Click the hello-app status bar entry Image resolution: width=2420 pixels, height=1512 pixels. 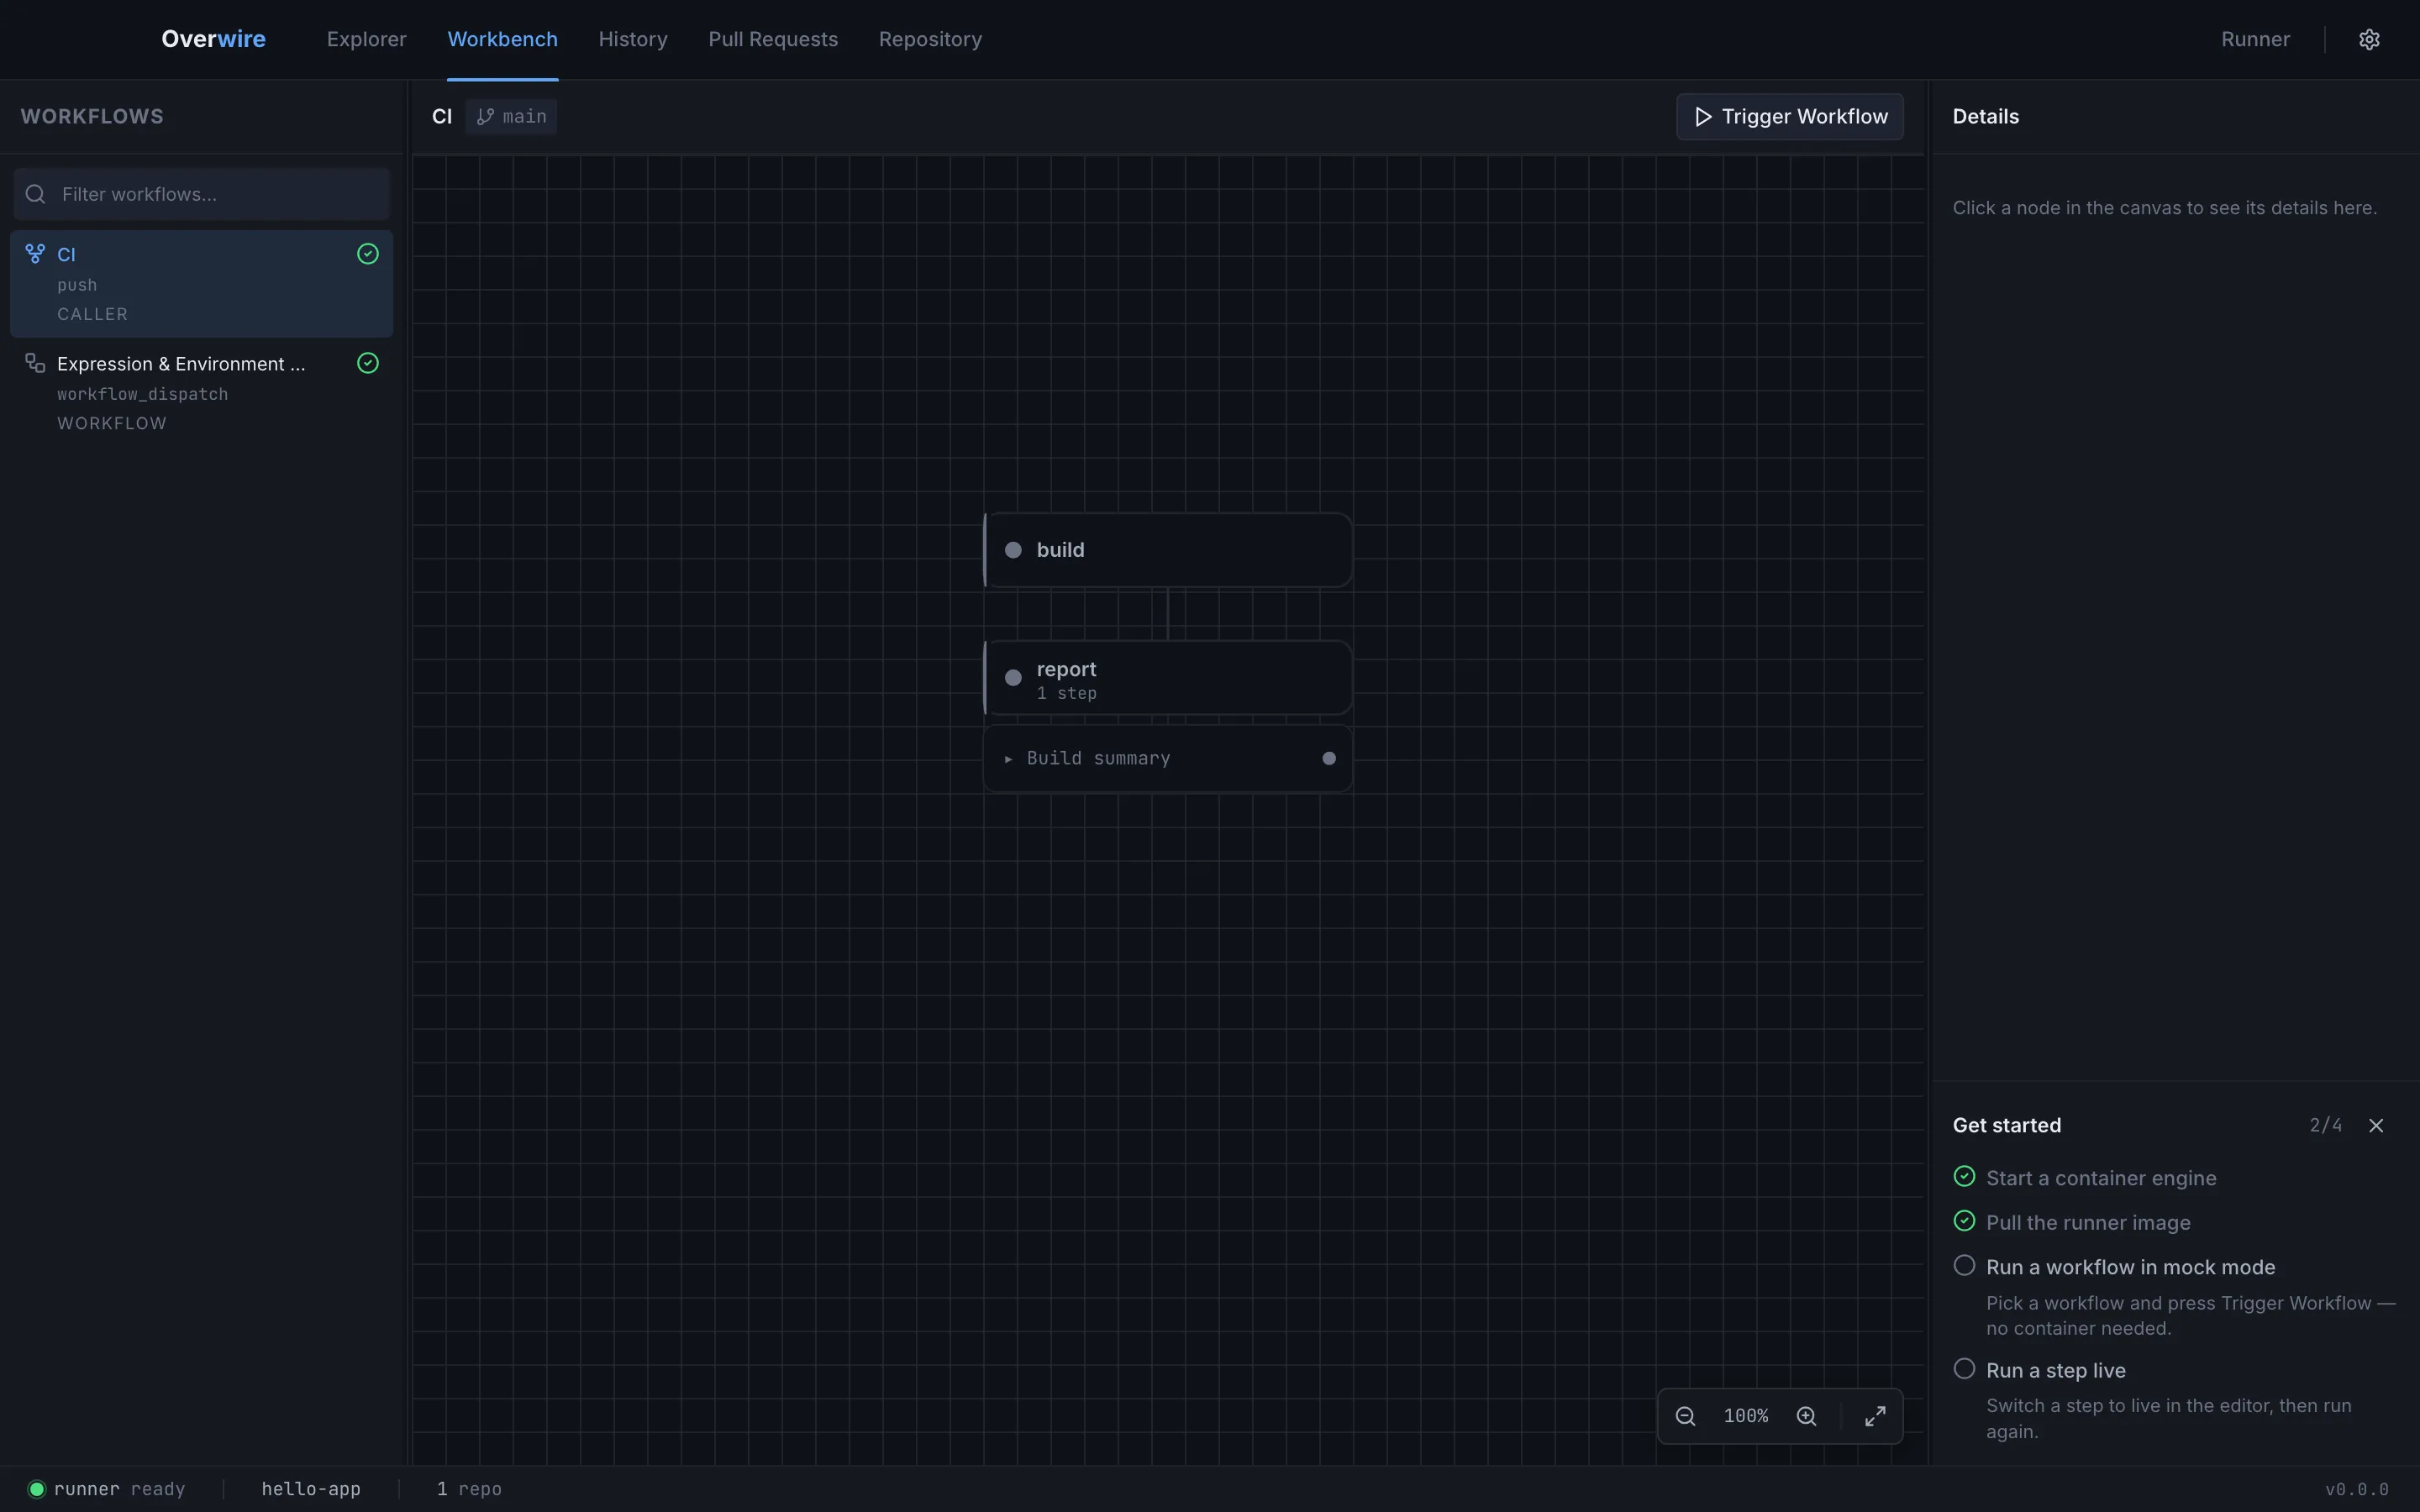click(x=311, y=1489)
